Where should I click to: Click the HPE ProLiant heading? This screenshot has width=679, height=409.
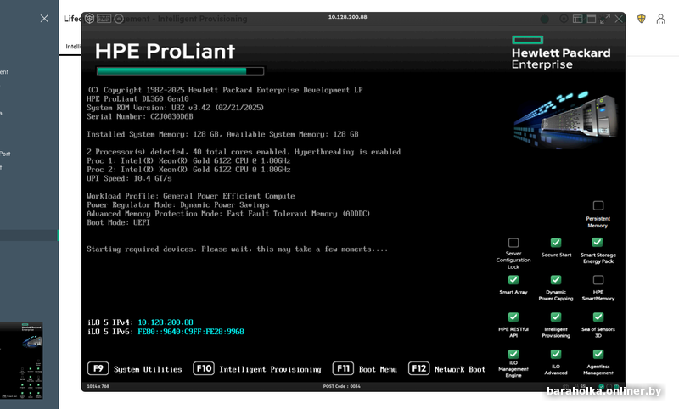coord(165,51)
